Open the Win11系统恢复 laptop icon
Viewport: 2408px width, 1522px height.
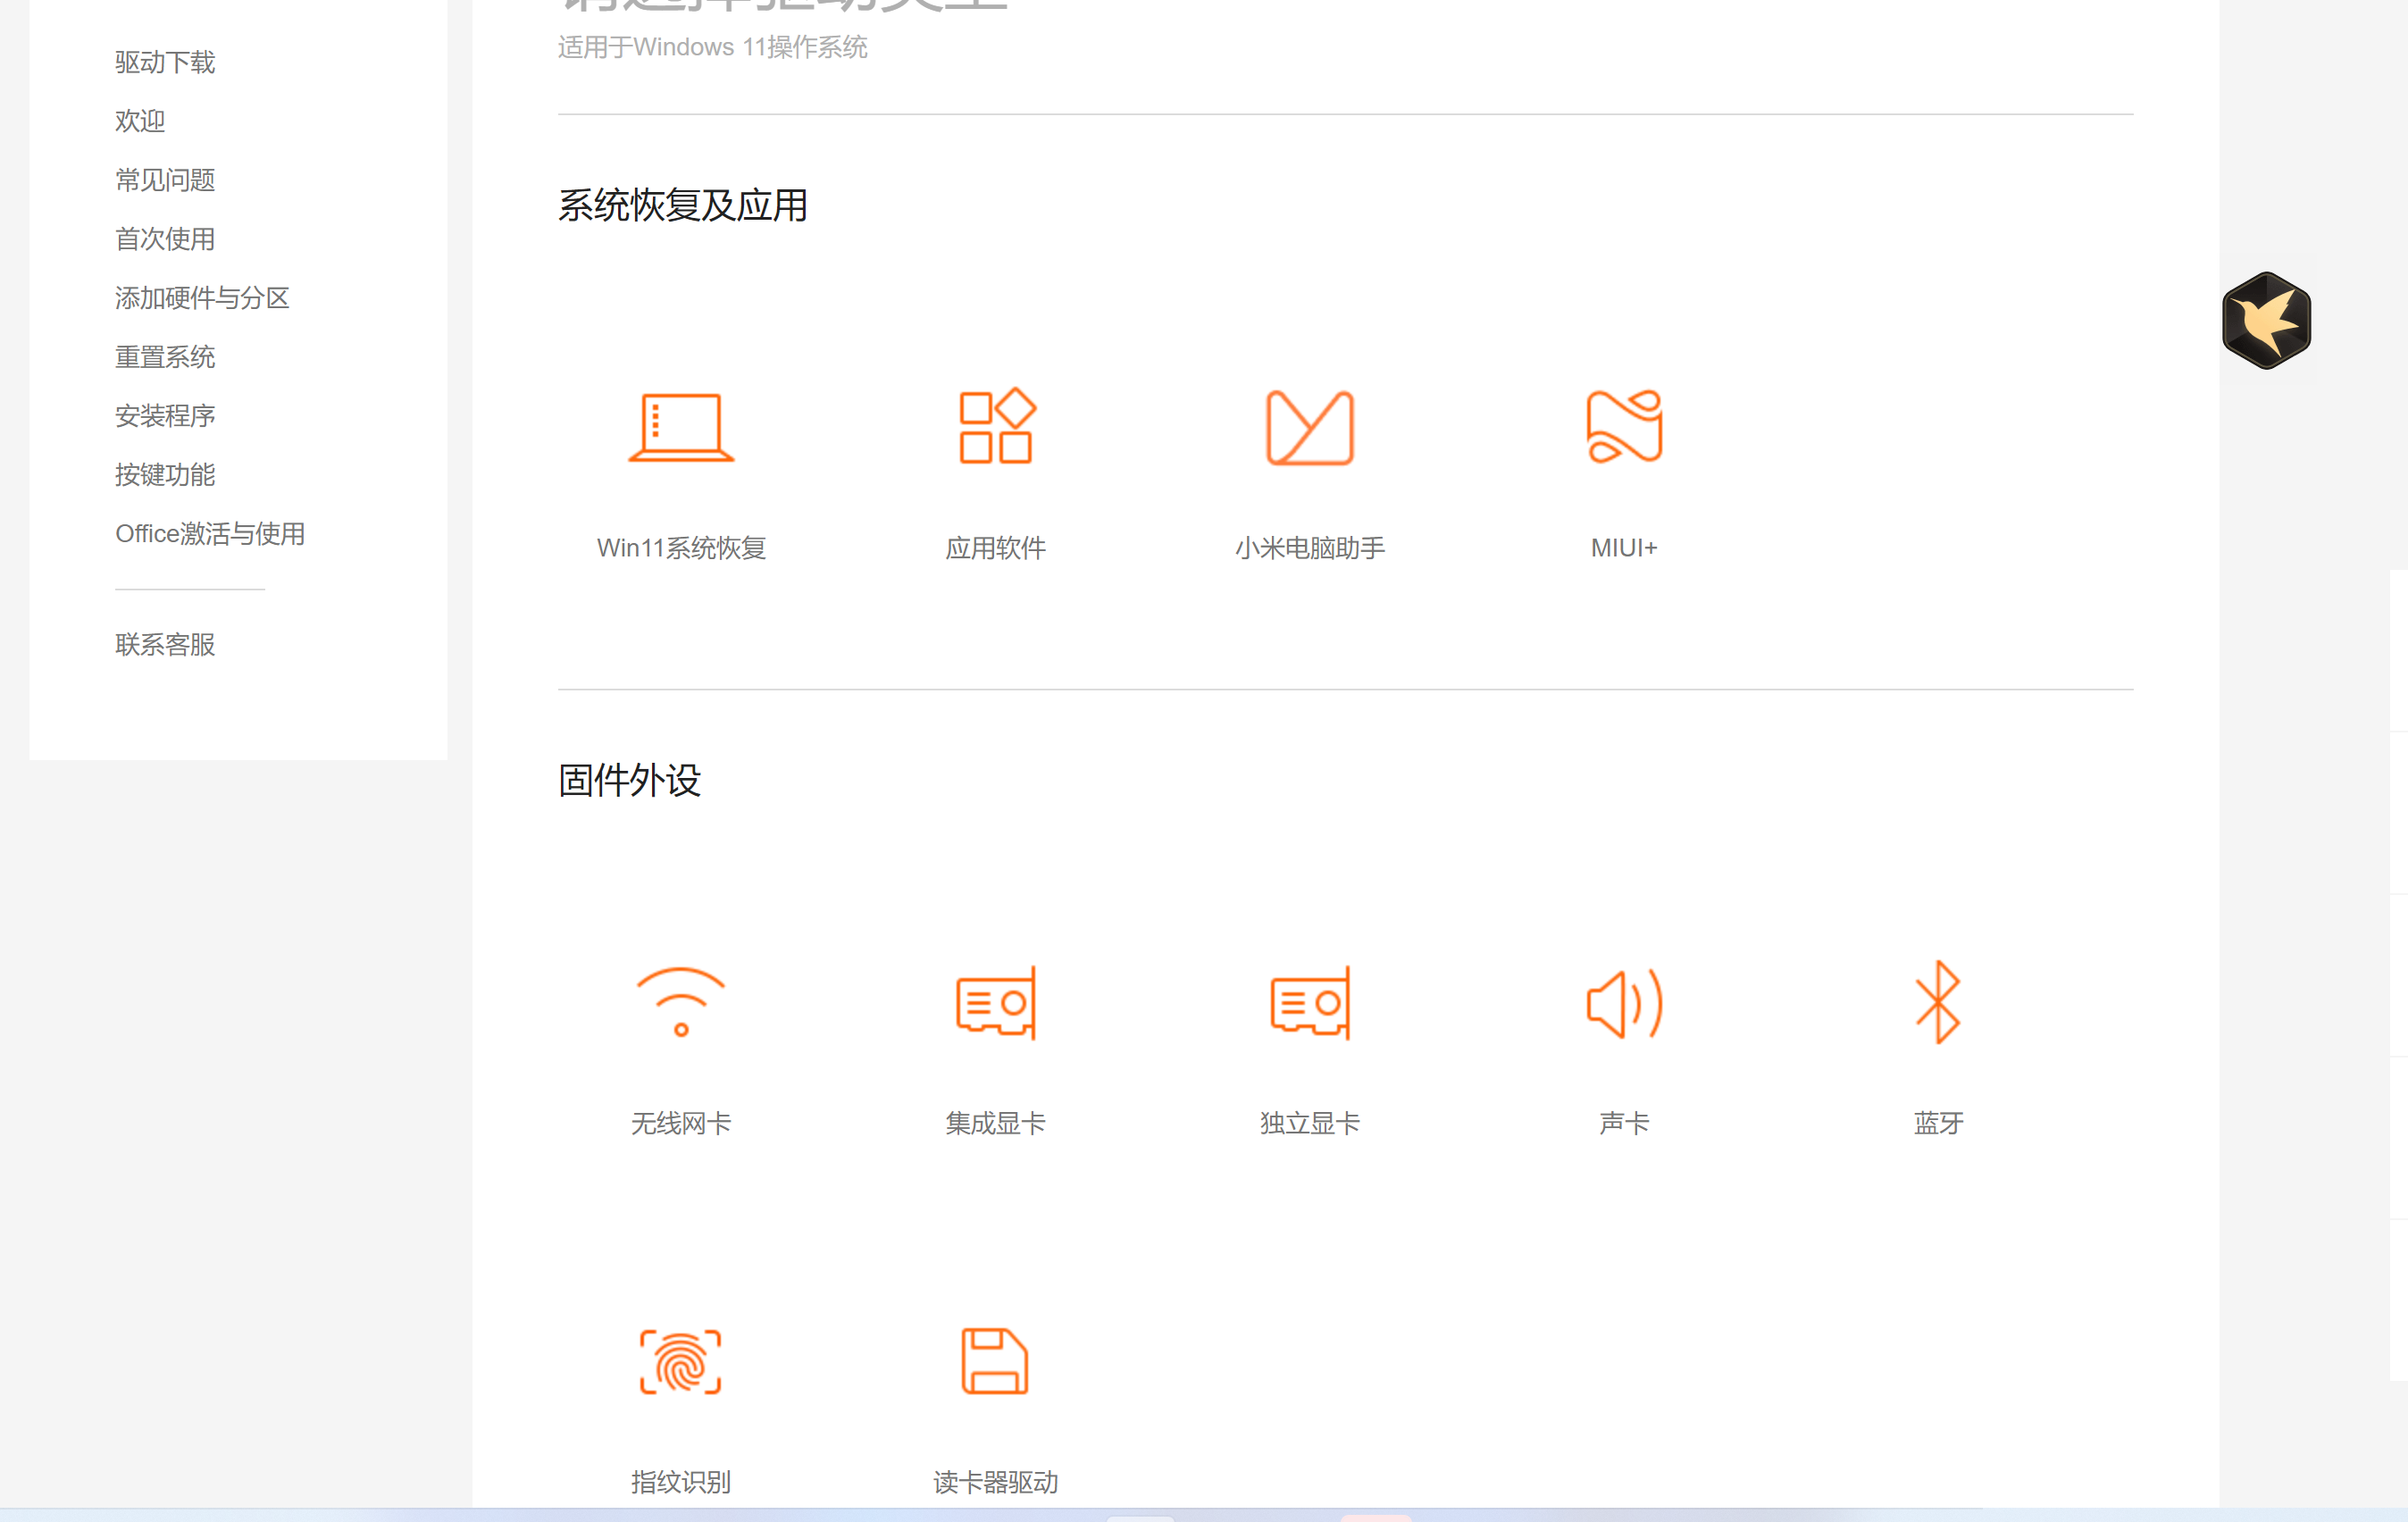[681, 427]
